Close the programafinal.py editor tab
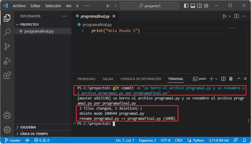251x144 pixels. 114,16
